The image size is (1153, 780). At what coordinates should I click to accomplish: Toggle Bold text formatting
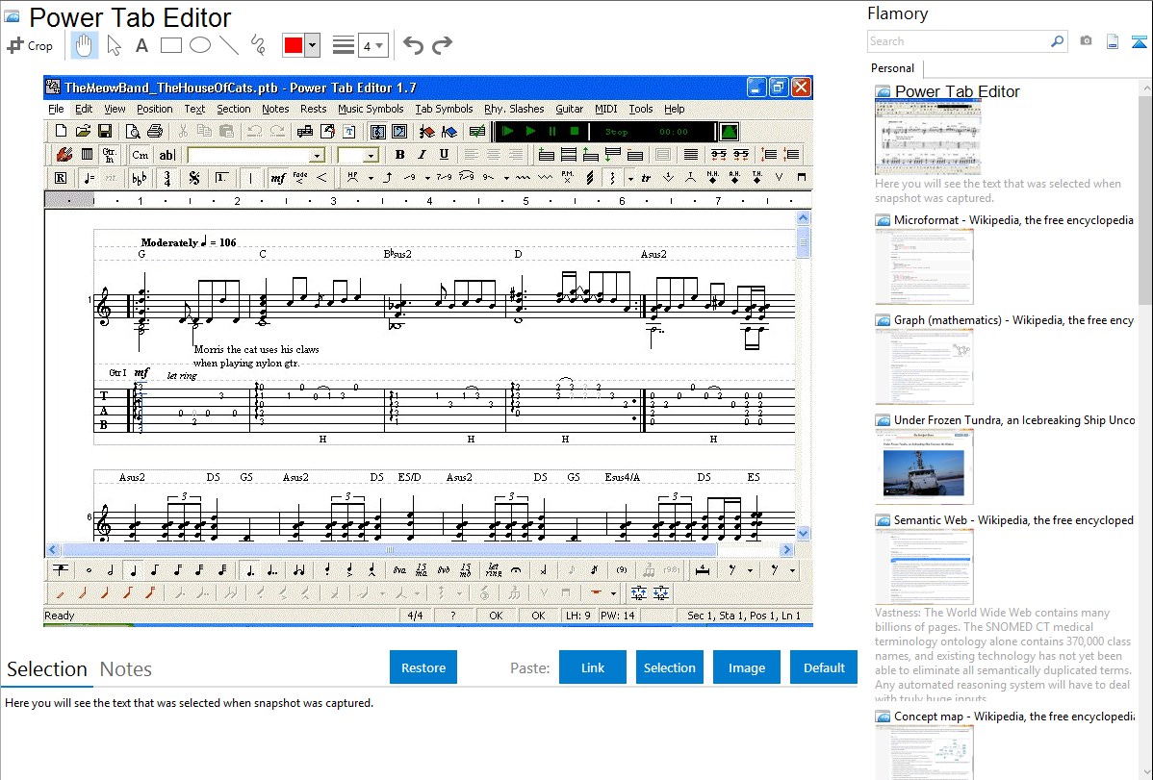click(399, 155)
